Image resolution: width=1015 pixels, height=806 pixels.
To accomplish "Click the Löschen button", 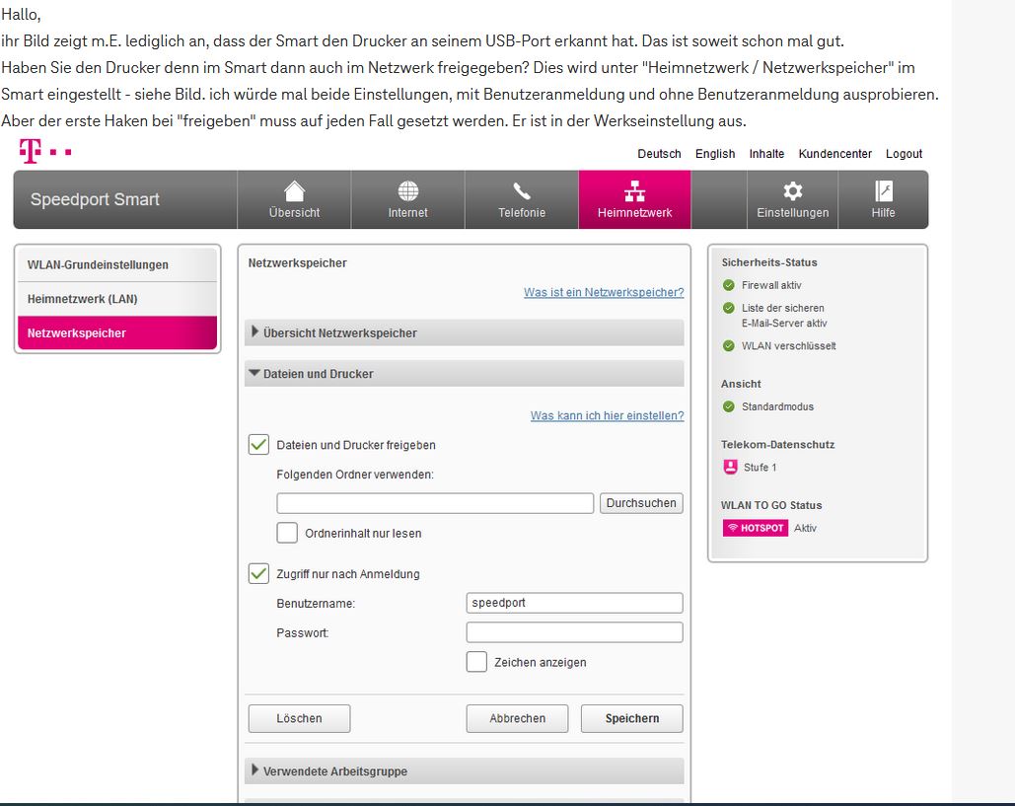I will coord(299,718).
